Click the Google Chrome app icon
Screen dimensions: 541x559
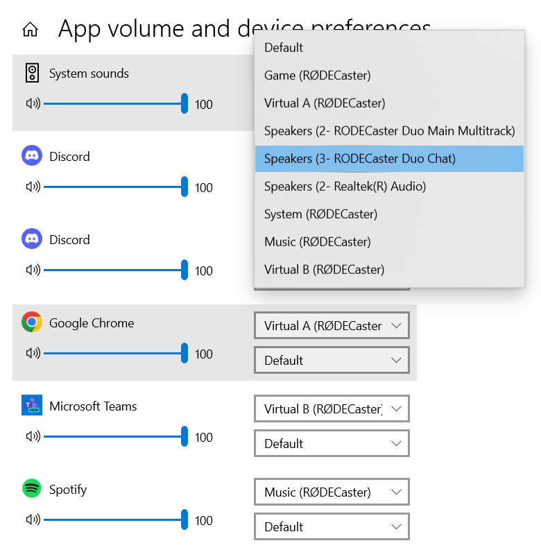pos(32,322)
